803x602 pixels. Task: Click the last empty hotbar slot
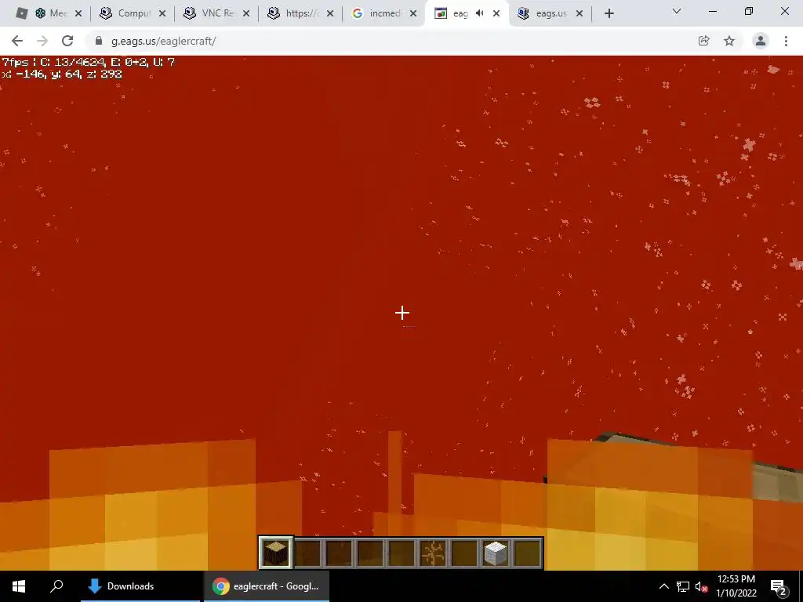(x=527, y=553)
